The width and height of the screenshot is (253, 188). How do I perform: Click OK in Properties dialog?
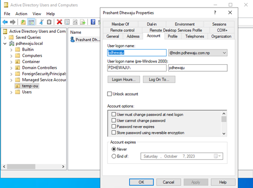tap(141, 182)
